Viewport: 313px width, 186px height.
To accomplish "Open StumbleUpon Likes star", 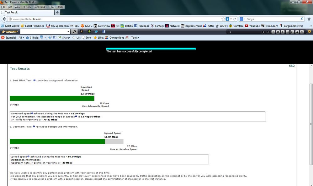I will point(98,37).
